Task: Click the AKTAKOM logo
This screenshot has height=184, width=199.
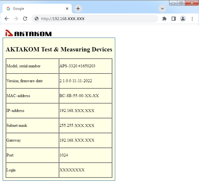Action: (29, 33)
